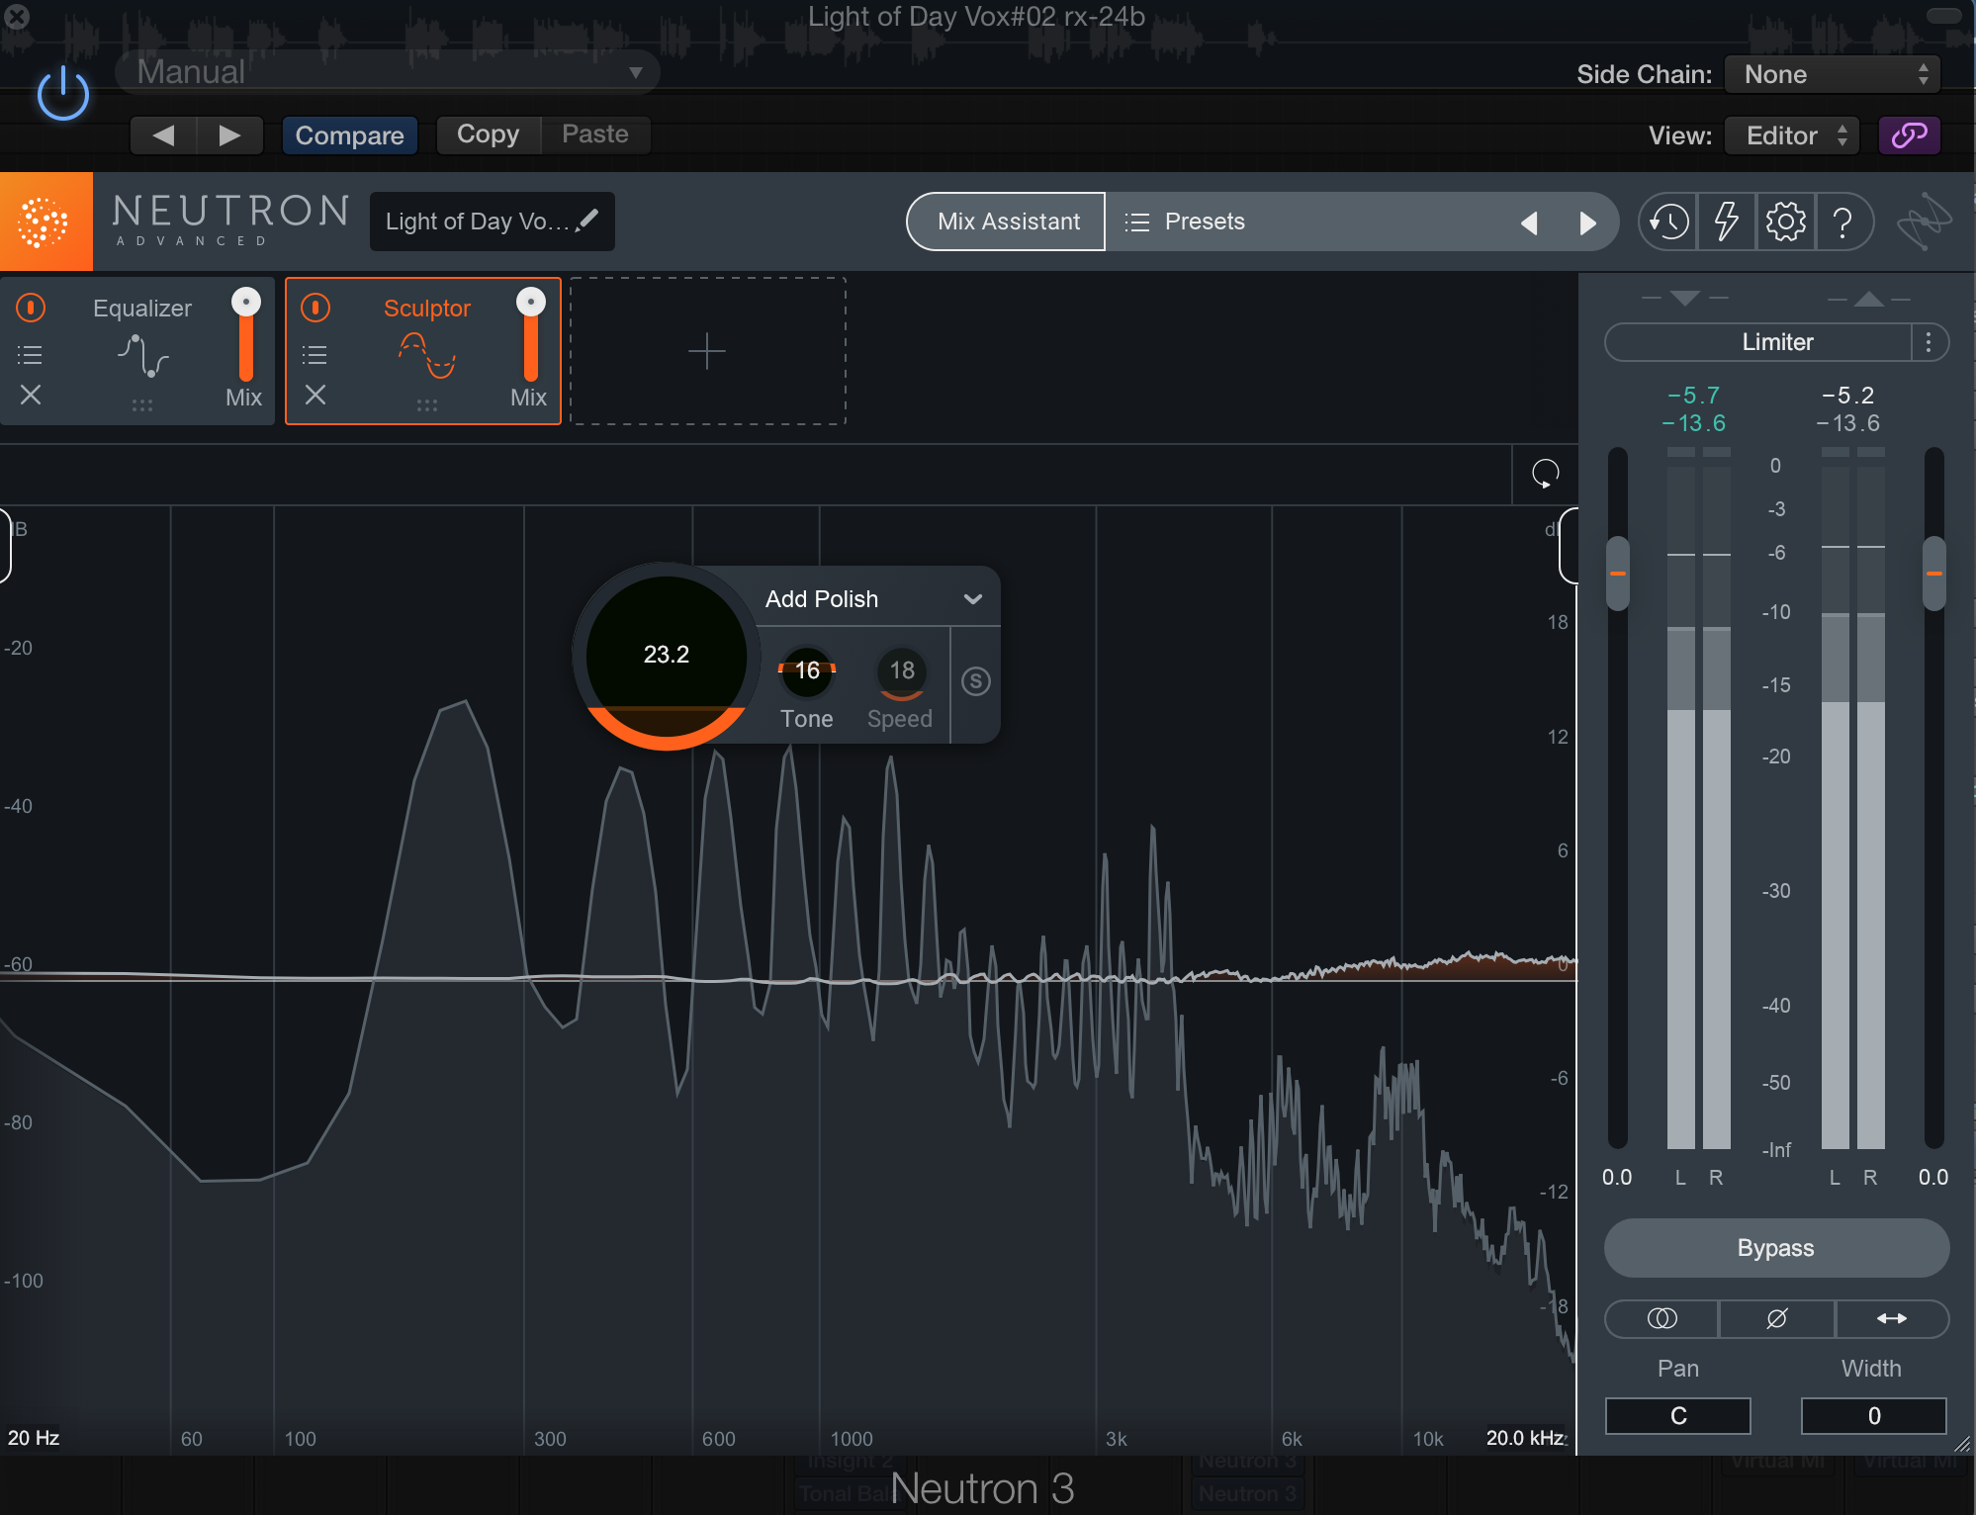1976x1515 pixels.
Task: Click the pencil rename icon
Action: pyautogui.click(x=587, y=220)
